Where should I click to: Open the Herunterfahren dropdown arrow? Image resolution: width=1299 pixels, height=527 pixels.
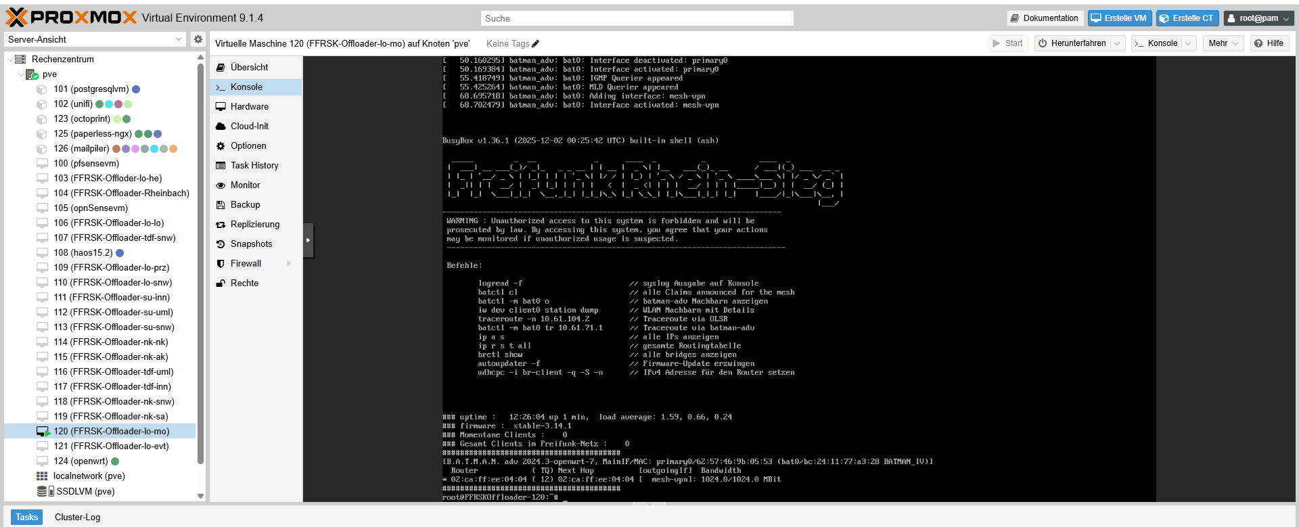1117,43
